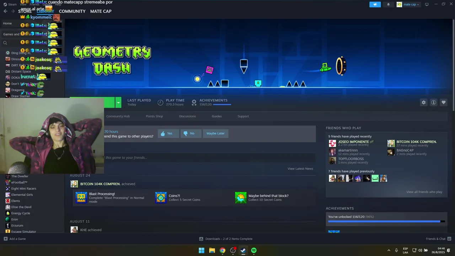
Task: Open the Community Hub tab
Action: 118,116
